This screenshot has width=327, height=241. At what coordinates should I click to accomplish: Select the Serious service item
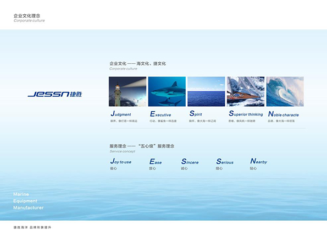click(x=225, y=161)
